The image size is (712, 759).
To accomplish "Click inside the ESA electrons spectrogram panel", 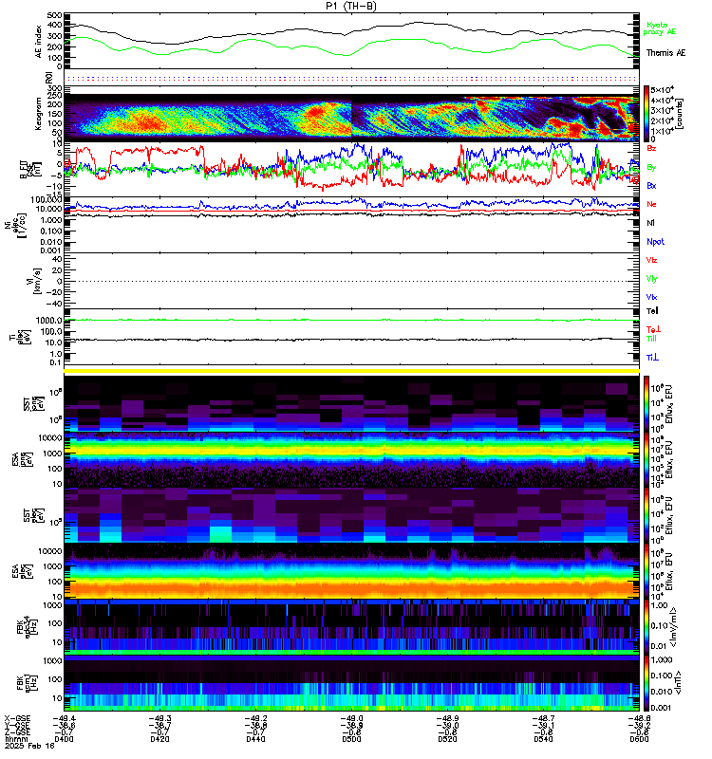I will click(x=351, y=571).
